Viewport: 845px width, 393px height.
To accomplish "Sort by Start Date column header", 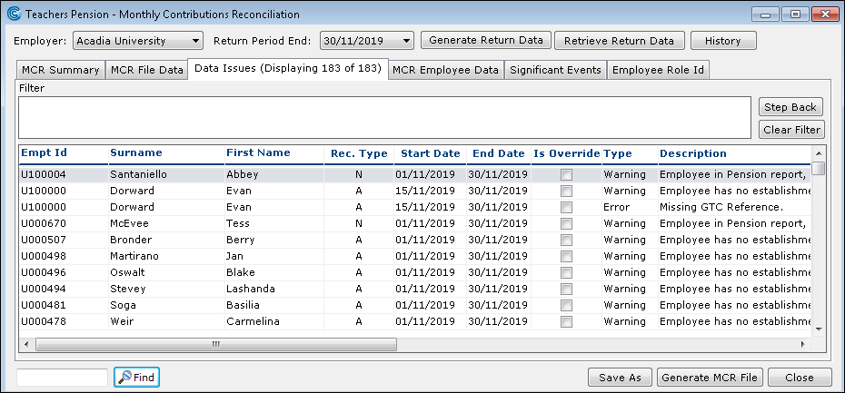I will click(430, 154).
